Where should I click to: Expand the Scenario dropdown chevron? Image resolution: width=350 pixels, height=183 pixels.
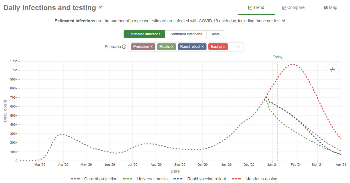pos(238,47)
